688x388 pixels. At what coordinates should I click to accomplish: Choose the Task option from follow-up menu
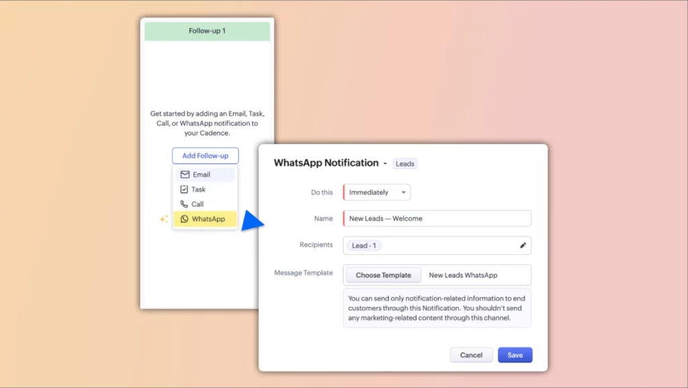click(x=198, y=190)
